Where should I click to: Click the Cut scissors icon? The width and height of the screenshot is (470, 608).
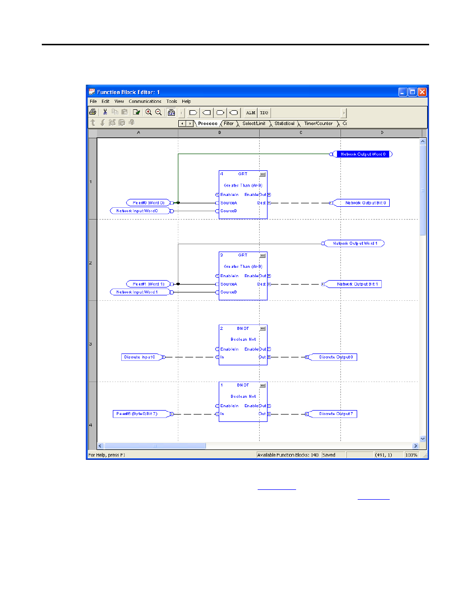coord(105,112)
